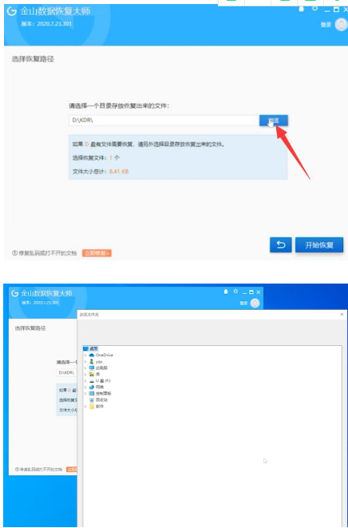The height and width of the screenshot is (528, 348).
Task: Click the 登录 login text in top window
Action: 326,25
